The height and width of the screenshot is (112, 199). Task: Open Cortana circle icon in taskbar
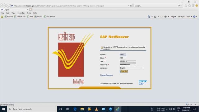[61, 109]
